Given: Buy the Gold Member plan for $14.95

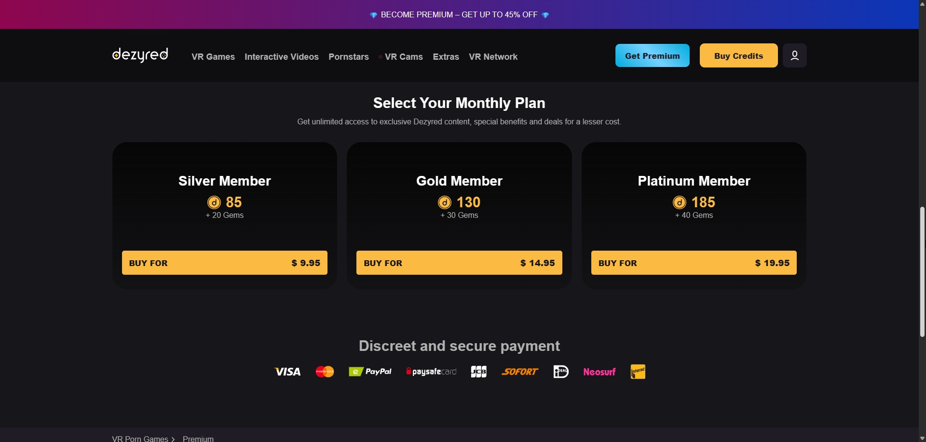Looking at the screenshot, I should point(459,263).
